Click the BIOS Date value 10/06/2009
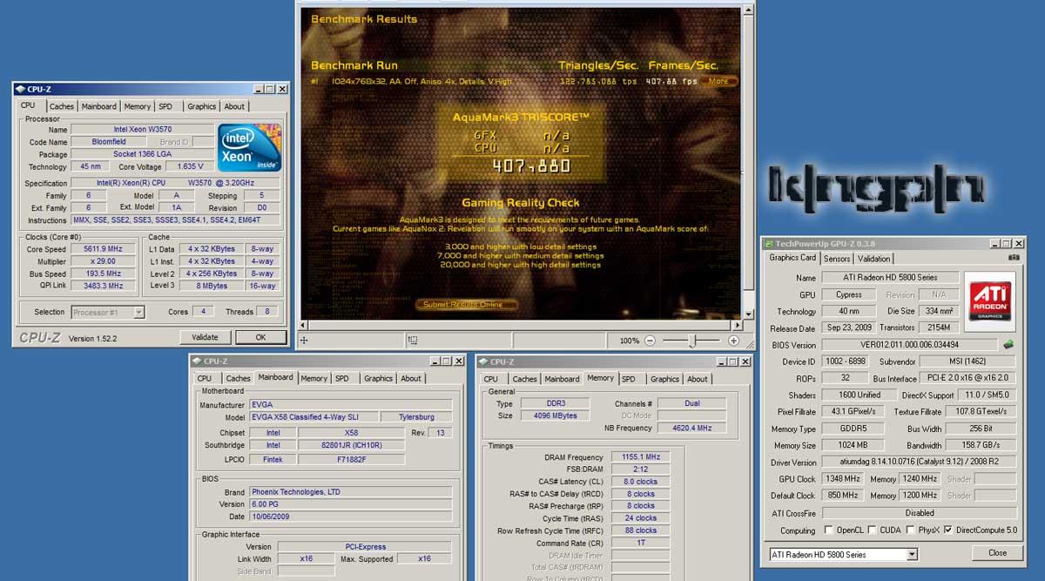This screenshot has width=1045, height=581. [x=351, y=517]
